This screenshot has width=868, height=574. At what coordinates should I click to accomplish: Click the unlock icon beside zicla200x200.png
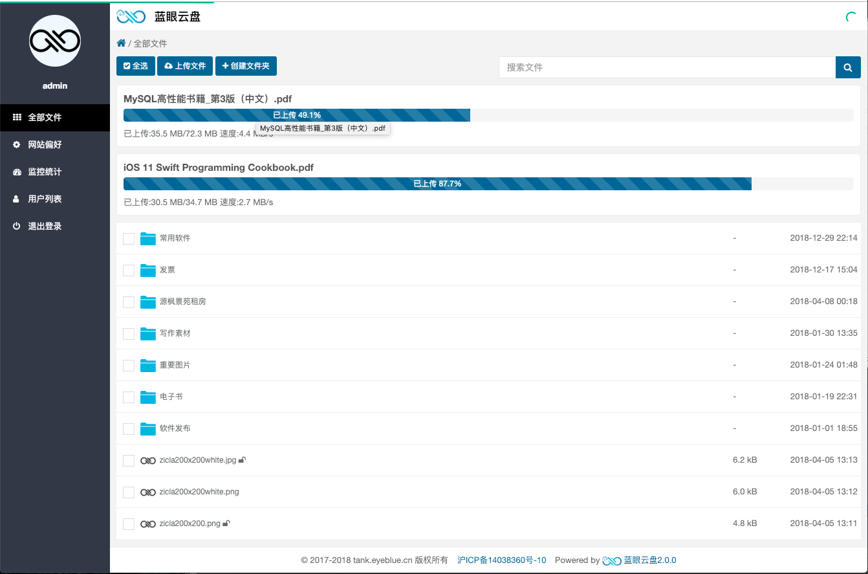point(227,524)
